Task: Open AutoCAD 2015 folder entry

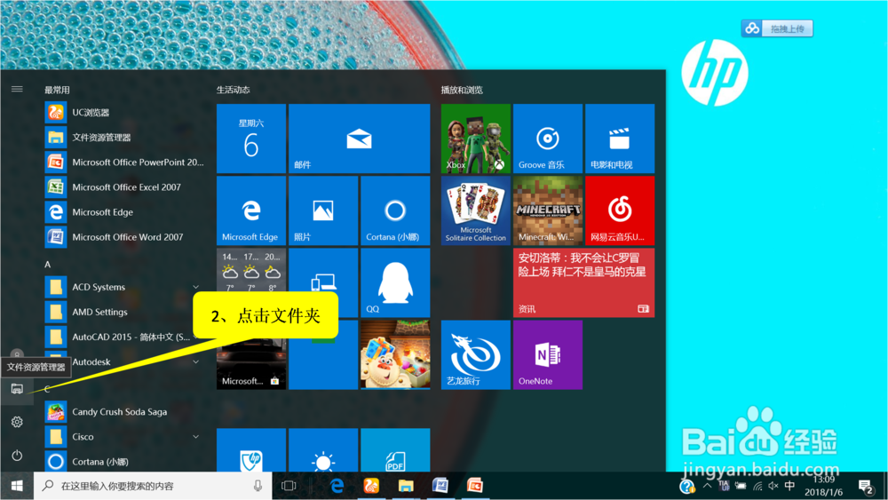Action: [x=123, y=337]
